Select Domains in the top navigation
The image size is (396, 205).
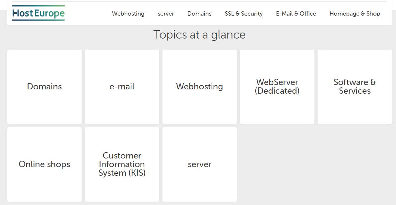[x=199, y=14]
